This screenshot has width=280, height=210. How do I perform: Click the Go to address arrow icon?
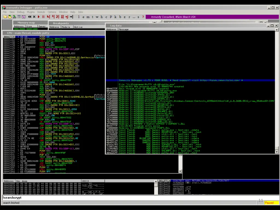click(x=71, y=17)
